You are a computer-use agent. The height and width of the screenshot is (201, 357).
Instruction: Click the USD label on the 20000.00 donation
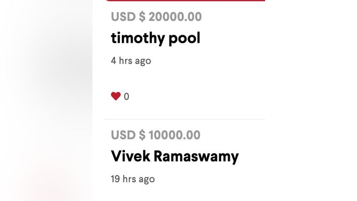click(123, 17)
